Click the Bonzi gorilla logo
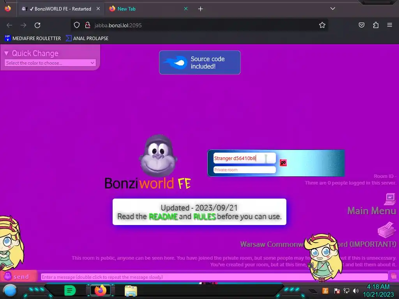Screen dimensions: 399x299 pos(158,156)
